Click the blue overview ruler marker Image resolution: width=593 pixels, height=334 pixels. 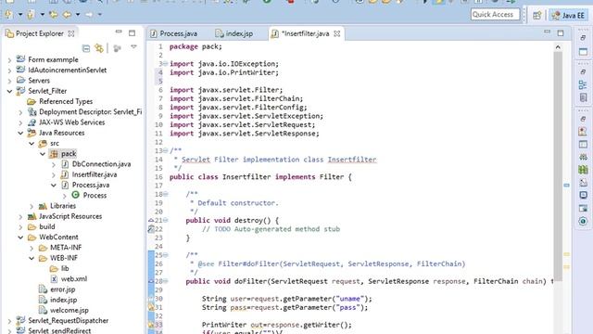tap(566, 186)
